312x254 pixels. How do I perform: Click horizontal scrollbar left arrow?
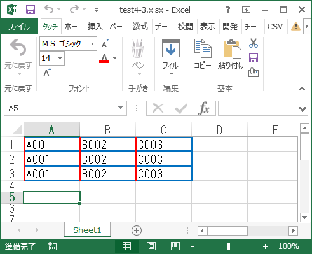tap(202, 230)
